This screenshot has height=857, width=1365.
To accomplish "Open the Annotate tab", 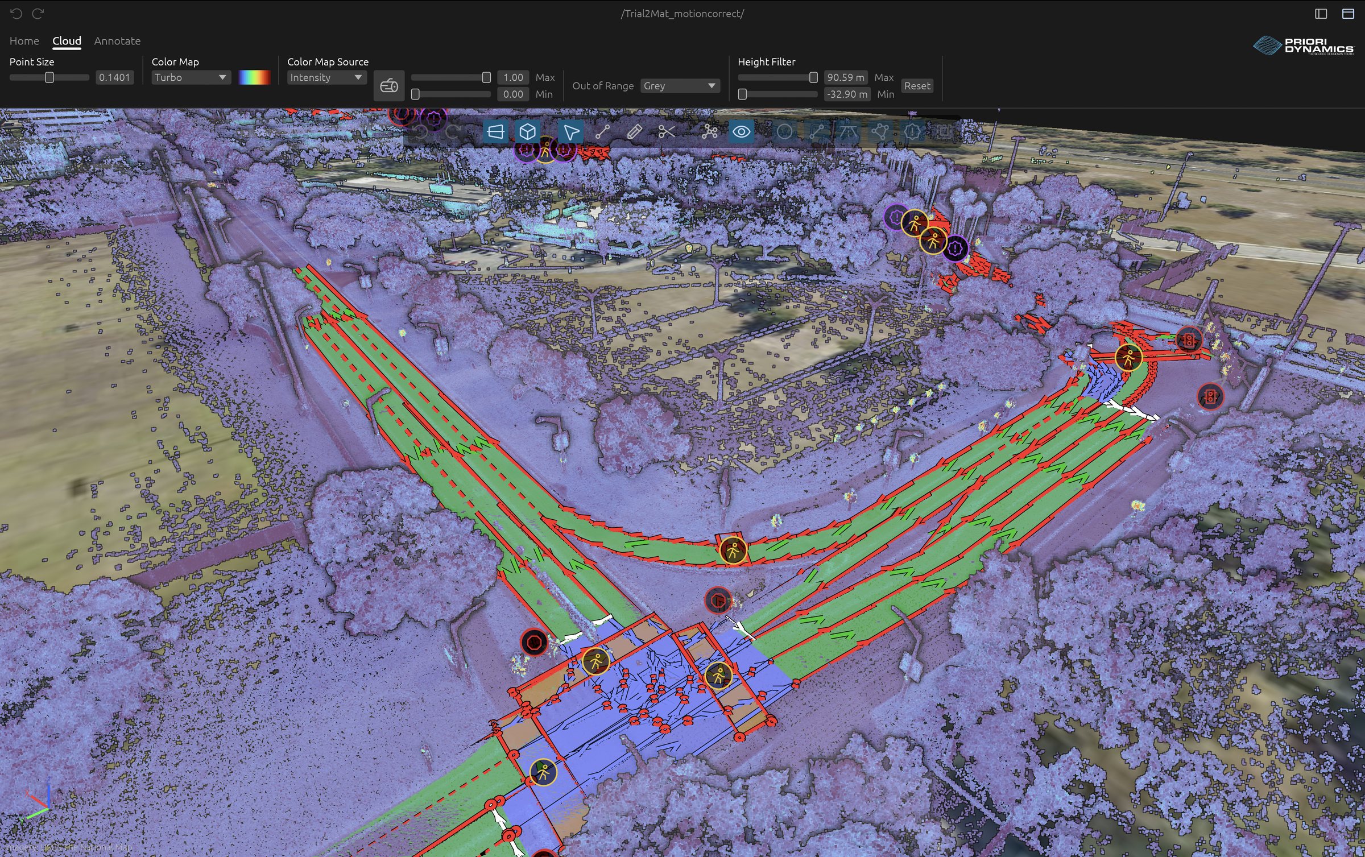I will (117, 41).
